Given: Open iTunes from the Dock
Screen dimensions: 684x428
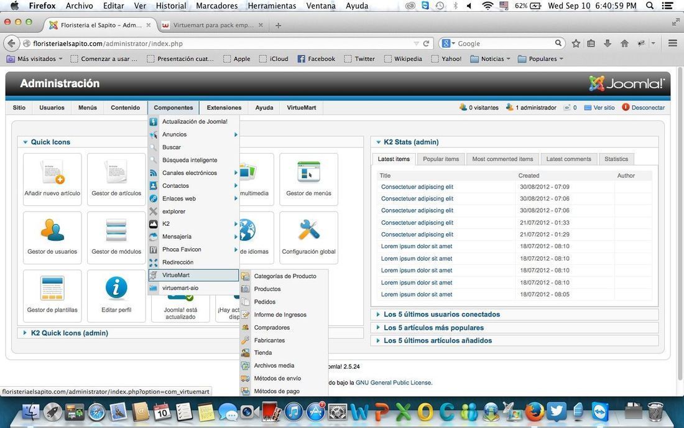Looking at the screenshot, I should [x=293, y=412].
